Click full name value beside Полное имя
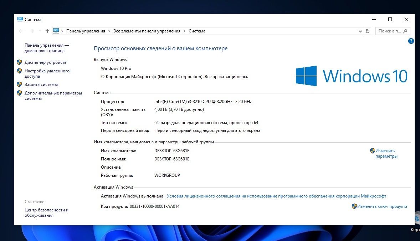The width and height of the screenshot is (420, 241). (172, 159)
